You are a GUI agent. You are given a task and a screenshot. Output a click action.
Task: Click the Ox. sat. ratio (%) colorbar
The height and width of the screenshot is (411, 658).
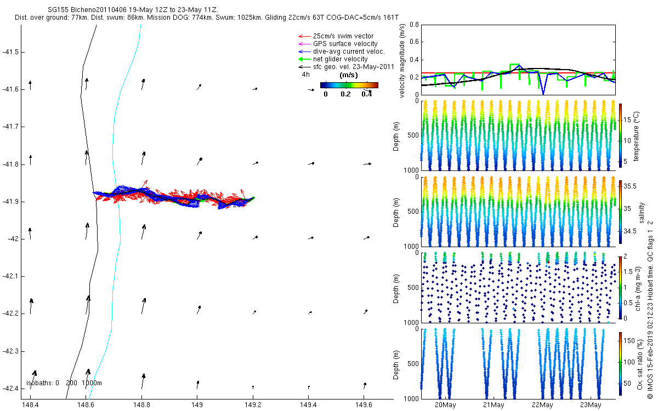[x=620, y=363]
